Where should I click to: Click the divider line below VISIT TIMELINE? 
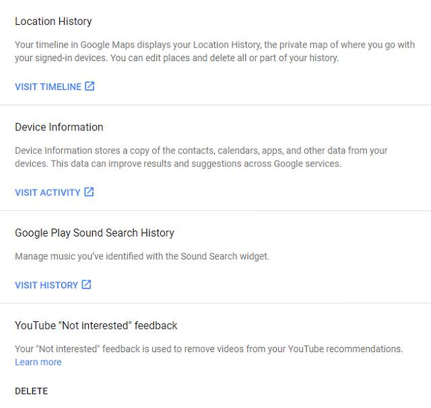click(215, 105)
